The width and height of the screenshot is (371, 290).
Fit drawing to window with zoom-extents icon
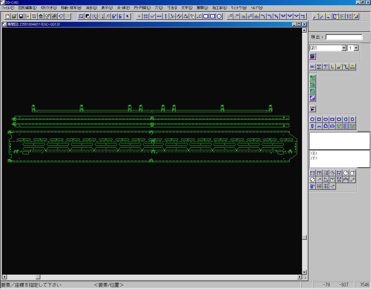point(81,16)
